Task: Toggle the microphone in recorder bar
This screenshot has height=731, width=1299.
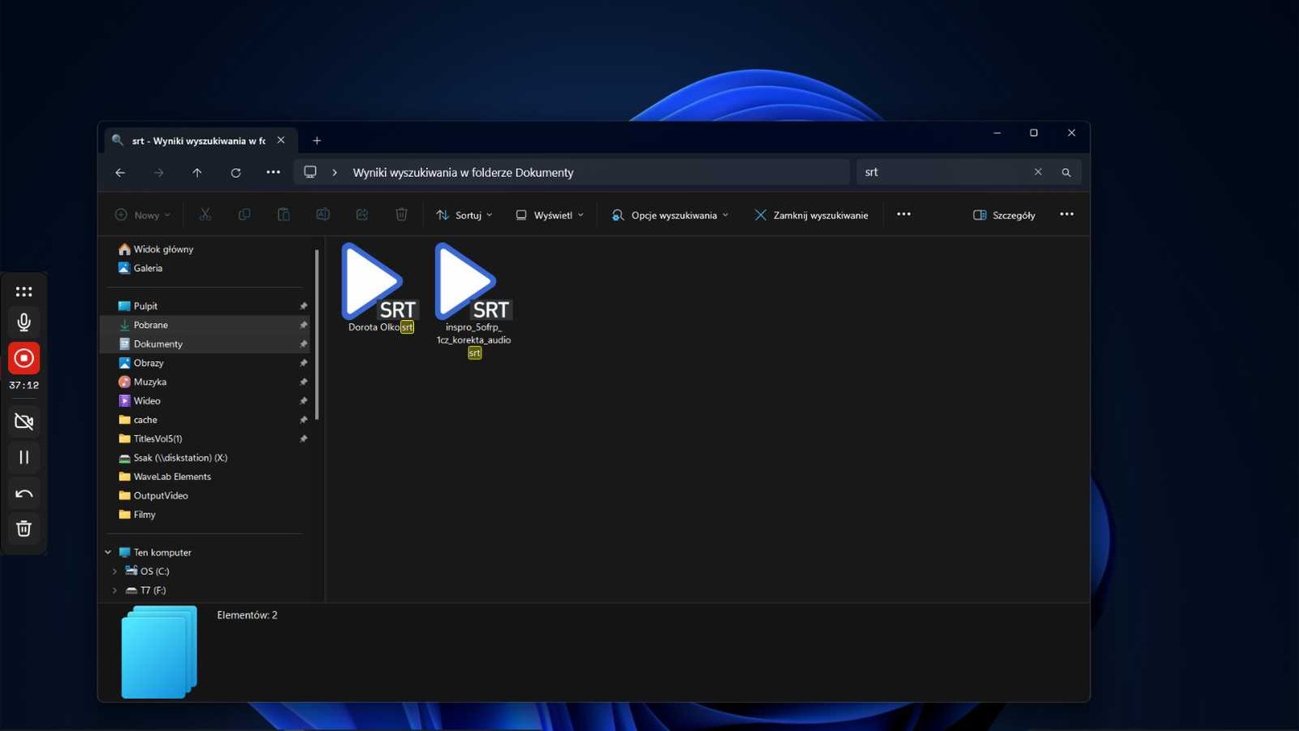Action: click(x=24, y=322)
